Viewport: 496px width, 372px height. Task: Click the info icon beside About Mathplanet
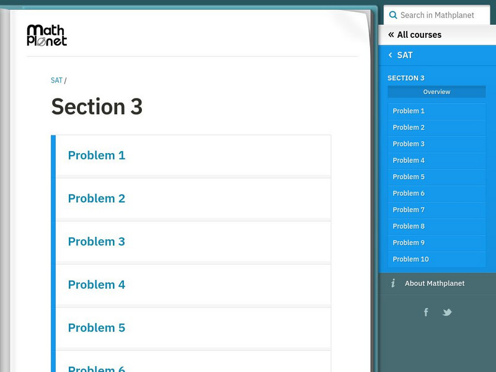click(x=393, y=283)
